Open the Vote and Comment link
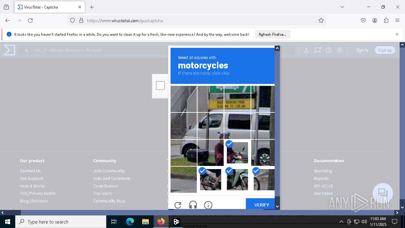 tap(112, 178)
